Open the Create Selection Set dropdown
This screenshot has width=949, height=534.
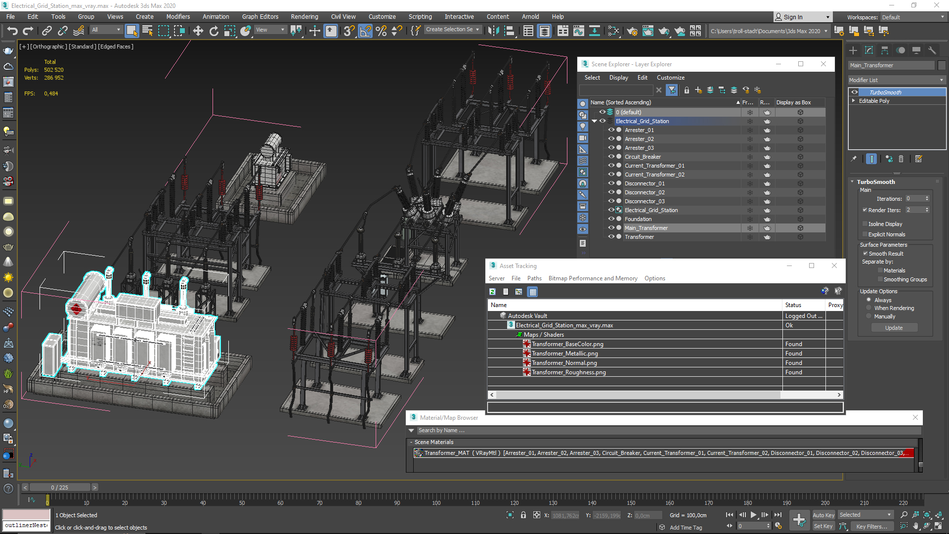tap(452, 30)
